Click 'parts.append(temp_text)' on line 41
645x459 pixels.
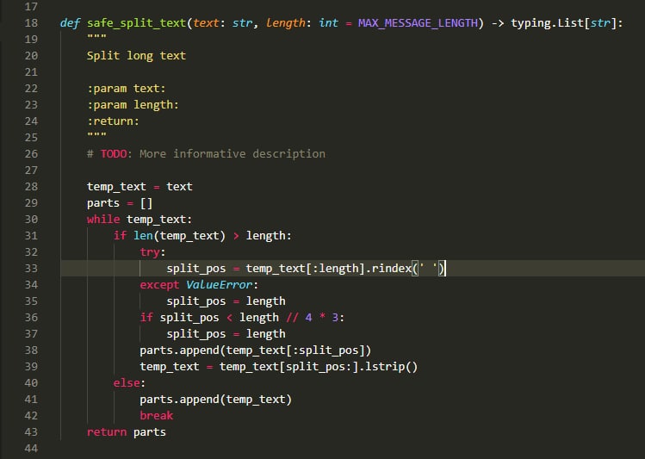click(215, 400)
